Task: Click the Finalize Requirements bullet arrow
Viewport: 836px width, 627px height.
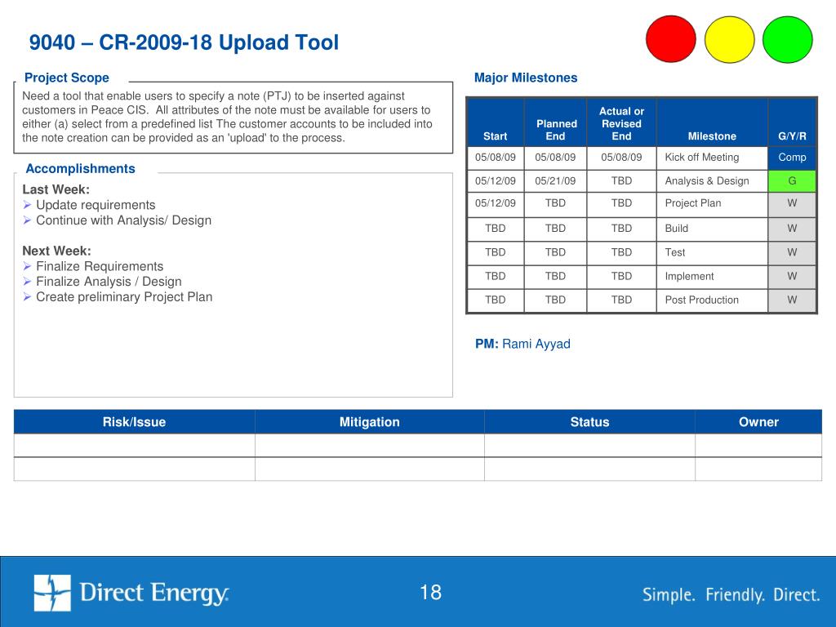Action: point(27,266)
